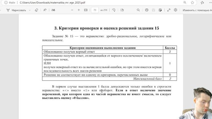Click the Read aloud icon
The width and height of the screenshot is (212, 119).
45,10
